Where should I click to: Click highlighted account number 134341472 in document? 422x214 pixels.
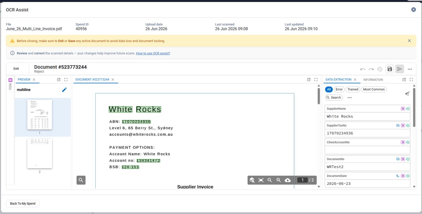(148, 160)
